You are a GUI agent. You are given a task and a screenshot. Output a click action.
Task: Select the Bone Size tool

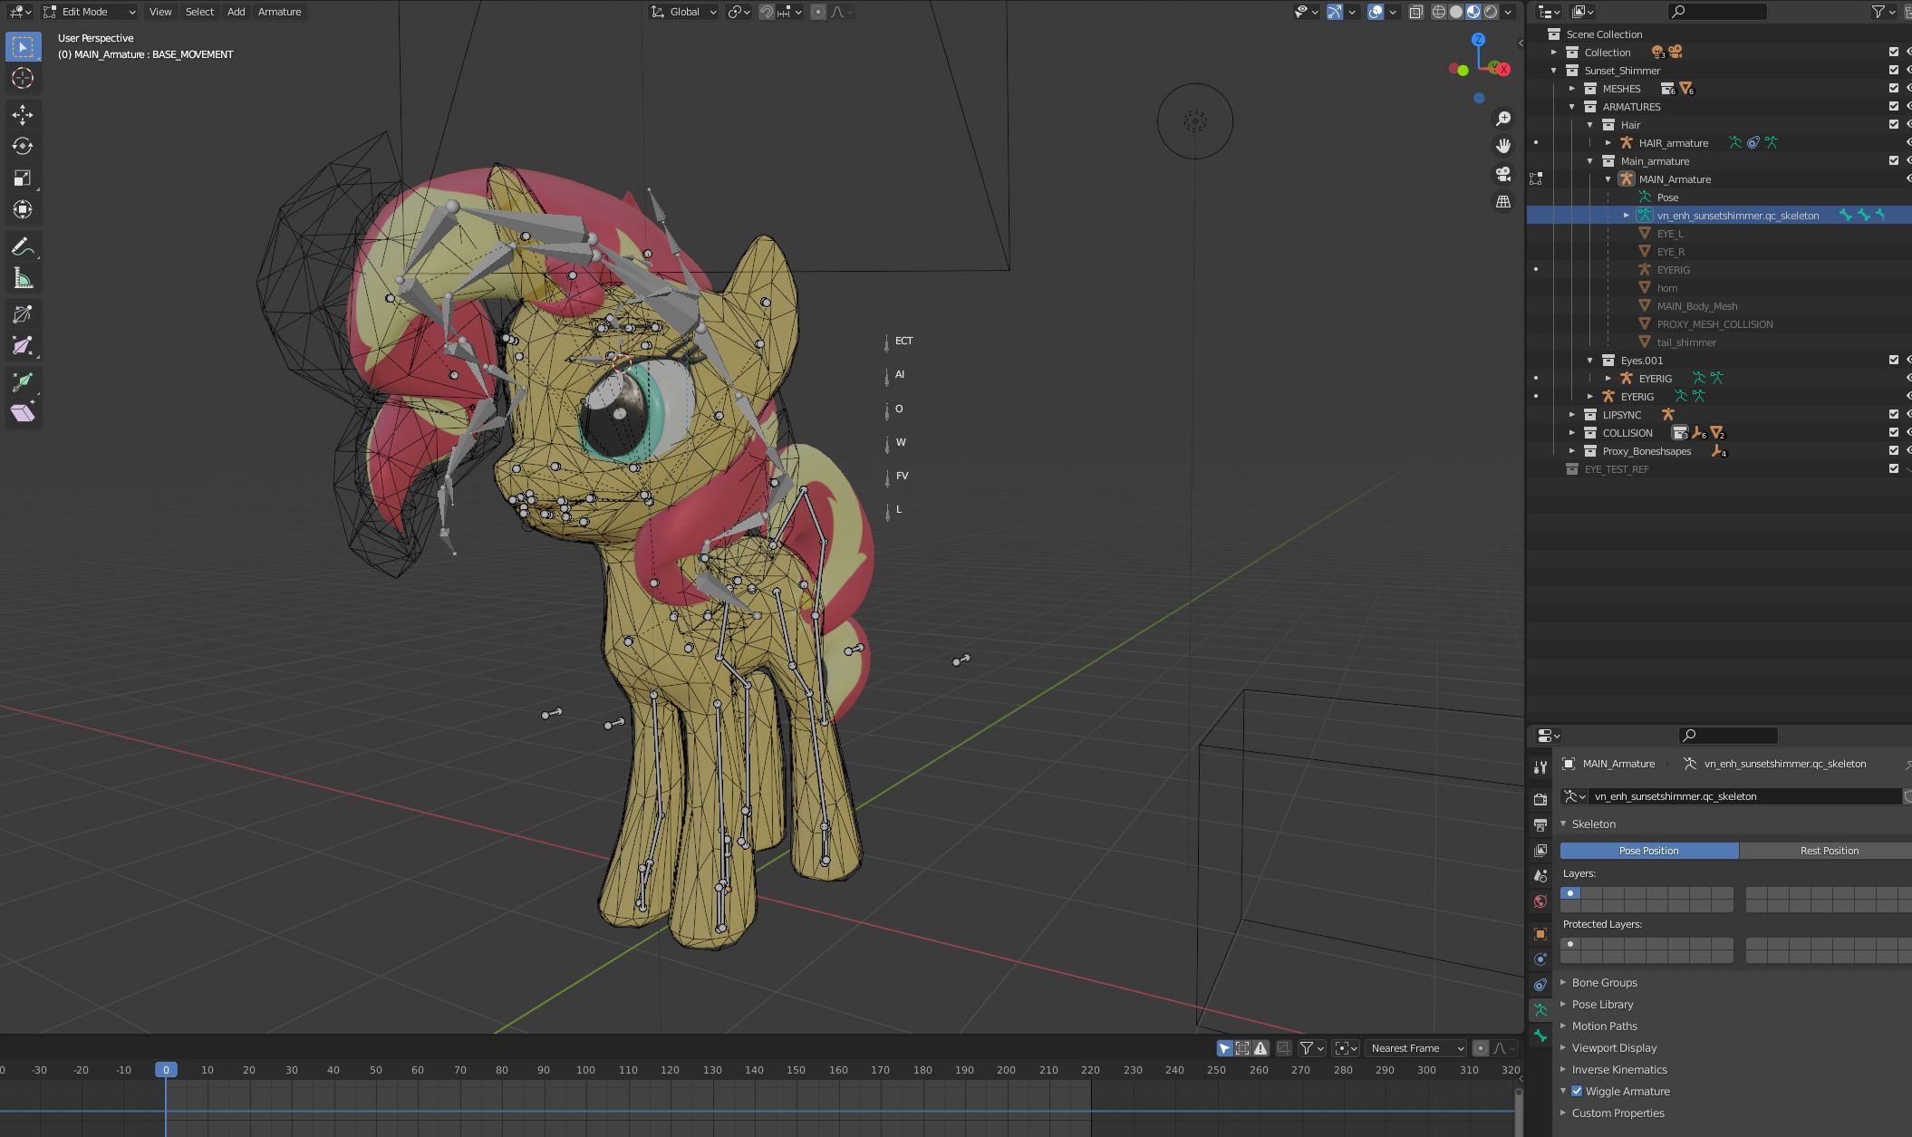point(23,346)
